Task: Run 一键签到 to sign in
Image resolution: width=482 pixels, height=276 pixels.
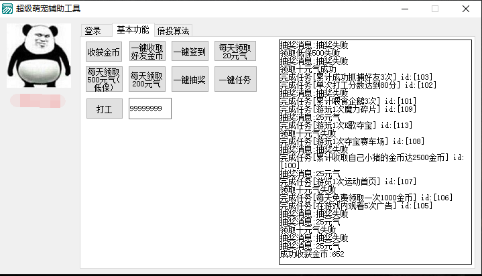Action: 190,52
